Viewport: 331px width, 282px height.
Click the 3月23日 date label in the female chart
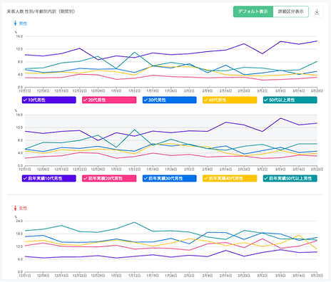tap(317, 276)
